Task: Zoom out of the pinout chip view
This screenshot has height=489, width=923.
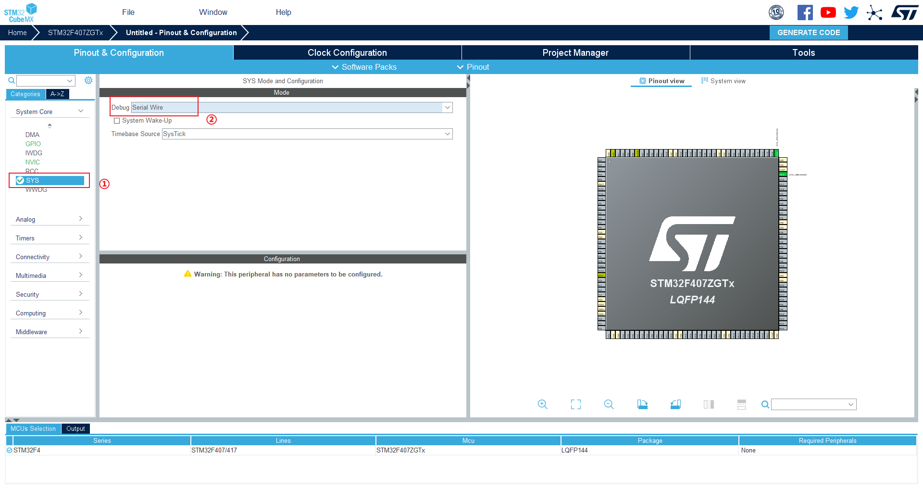Action: [609, 404]
